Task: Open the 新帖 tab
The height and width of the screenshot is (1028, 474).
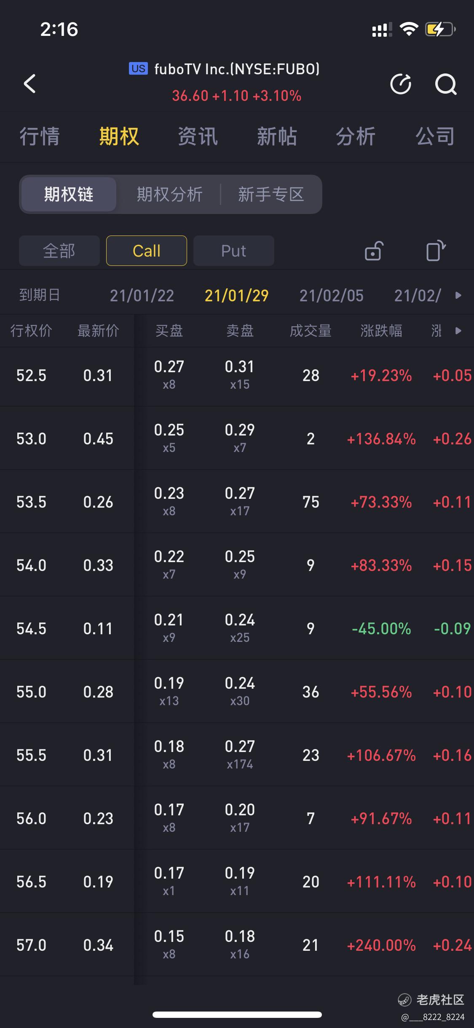Action: coord(277,136)
